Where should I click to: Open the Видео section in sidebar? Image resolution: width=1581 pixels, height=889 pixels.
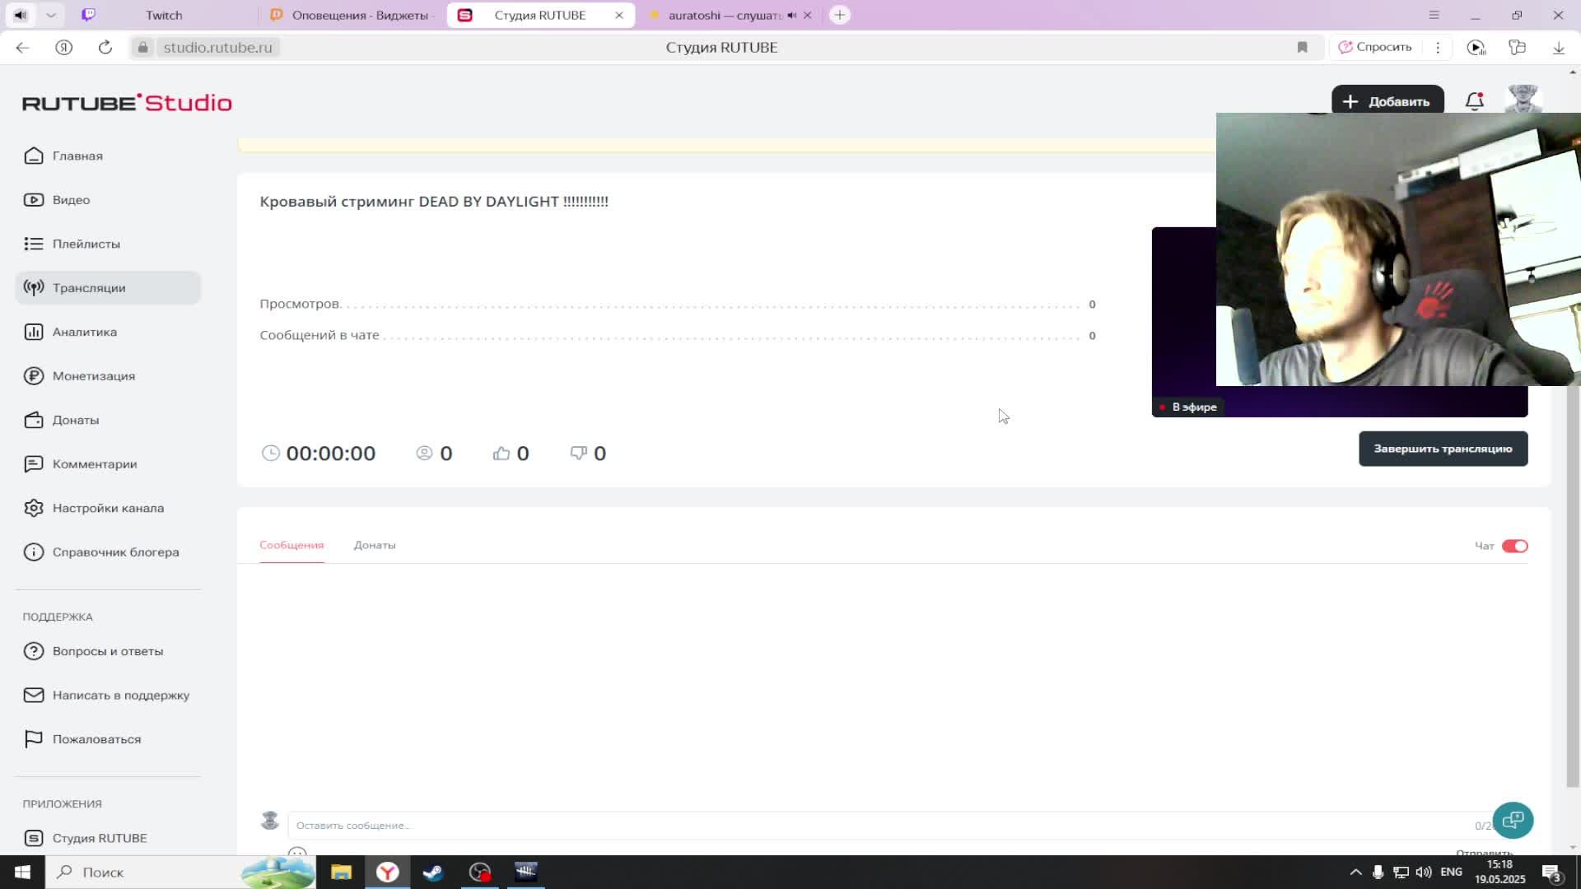[71, 200]
